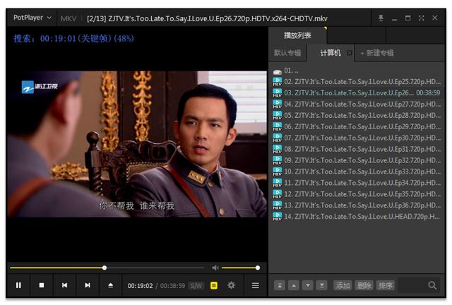Click the MKV icon of Ep25 entry
The width and height of the screenshot is (452, 305).
coord(277,82)
